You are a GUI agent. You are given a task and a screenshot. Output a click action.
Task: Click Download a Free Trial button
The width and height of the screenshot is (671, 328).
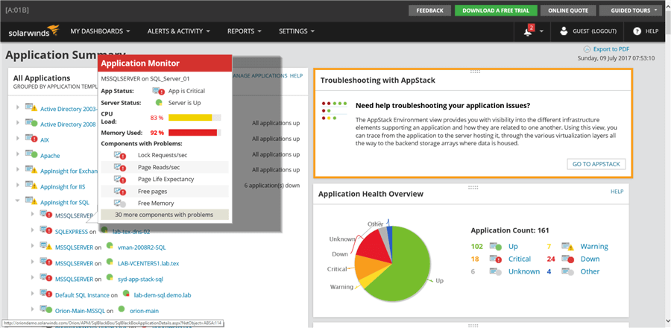tap(496, 10)
